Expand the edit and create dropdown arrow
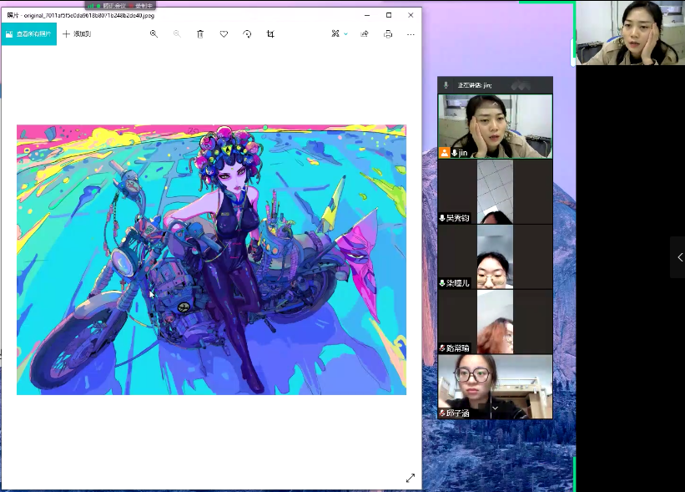The width and height of the screenshot is (685, 492). (x=345, y=34)
